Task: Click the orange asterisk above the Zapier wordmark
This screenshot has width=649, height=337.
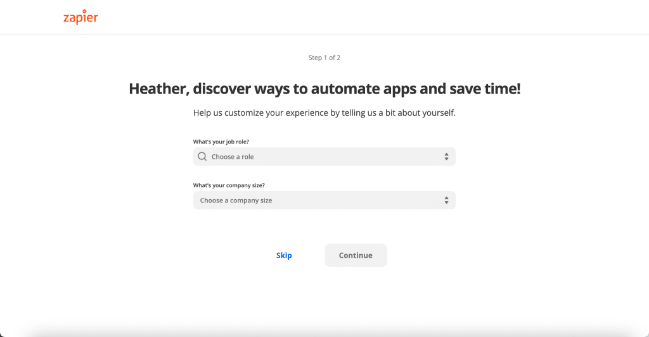Action: click(x=84, y=11)
